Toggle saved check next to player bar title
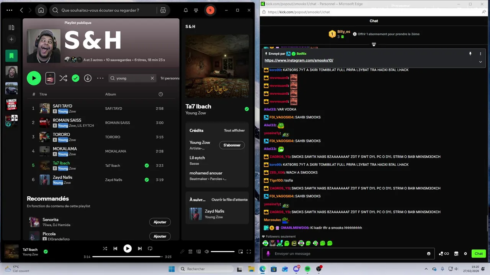Screen dimensions: 490x275 coord(46,251)
